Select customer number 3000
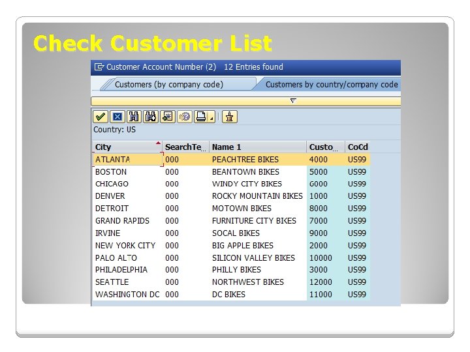470x352 pixels. click(319, 270)
